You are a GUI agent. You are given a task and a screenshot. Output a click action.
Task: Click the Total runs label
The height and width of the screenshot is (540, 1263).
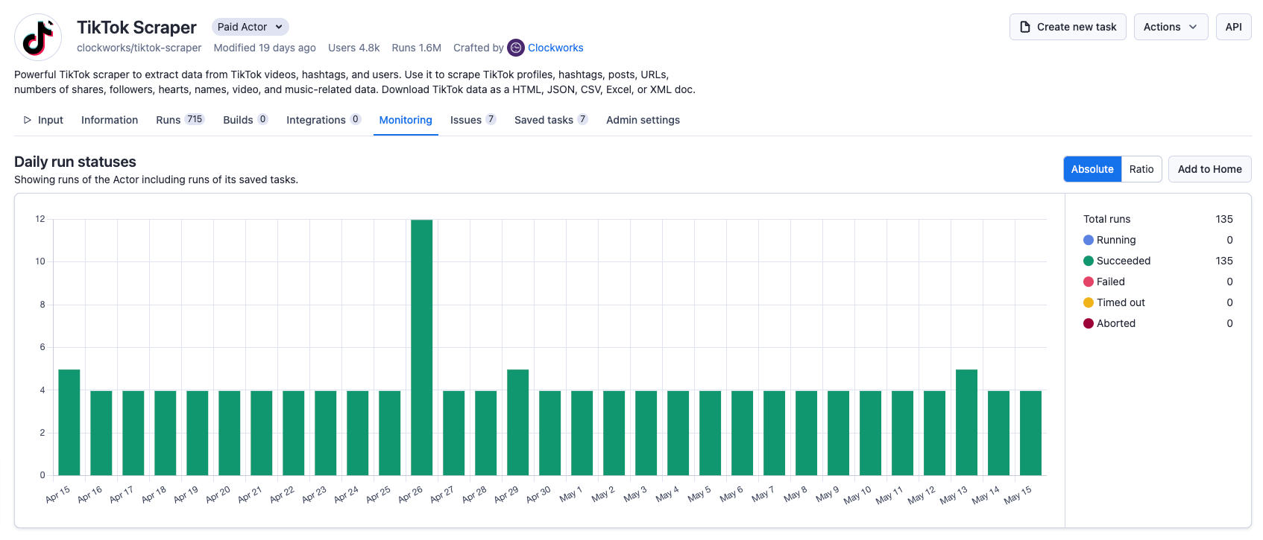[x=1106, y=219]
